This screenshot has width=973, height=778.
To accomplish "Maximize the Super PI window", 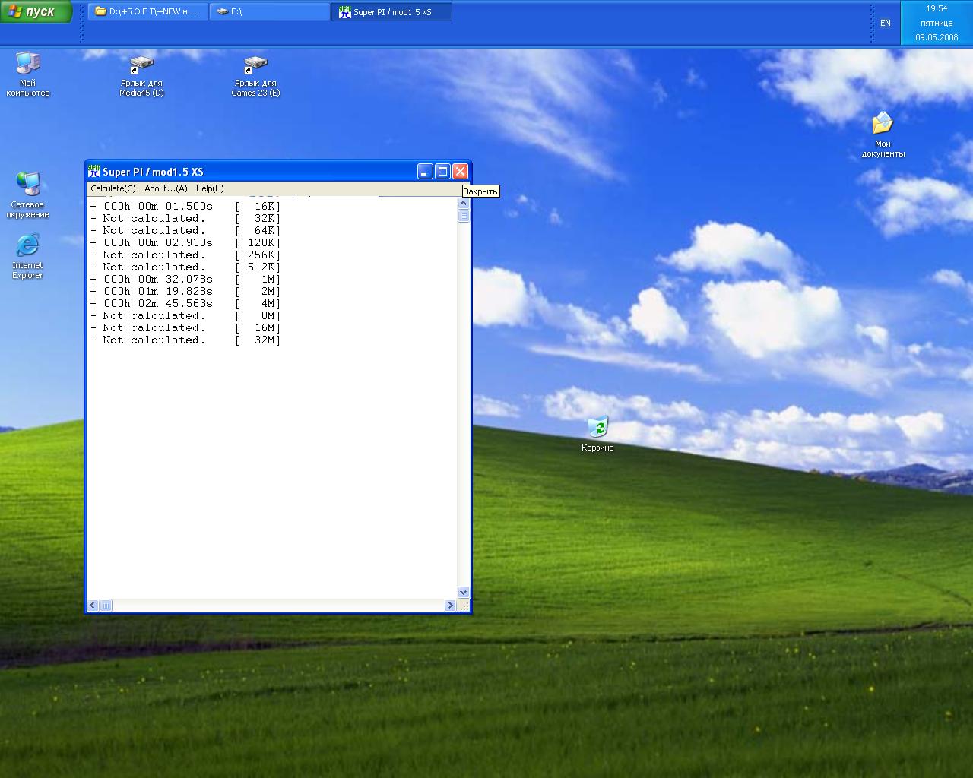I will click(442, 172).
